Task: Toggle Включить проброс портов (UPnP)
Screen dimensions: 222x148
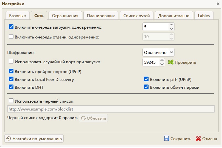Action: pos(11,71)
